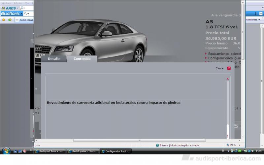Open the zoom level dropdown arrow

click(240, 145)
